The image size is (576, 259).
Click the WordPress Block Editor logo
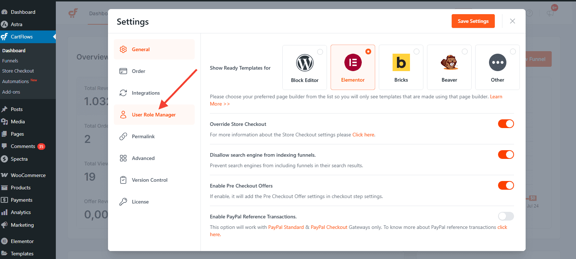click(305, 63)
